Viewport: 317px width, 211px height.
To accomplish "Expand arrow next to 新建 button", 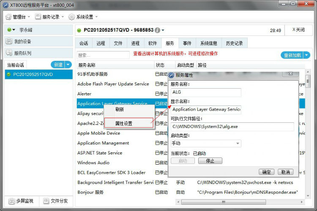I will [x=68, y=65].
